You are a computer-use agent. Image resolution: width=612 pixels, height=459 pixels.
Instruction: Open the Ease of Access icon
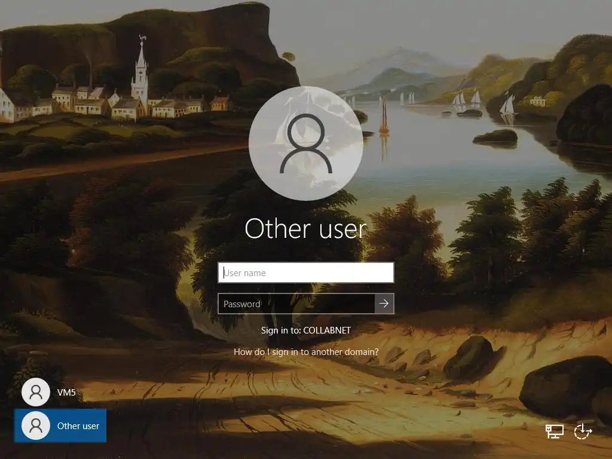coord(583,432)
